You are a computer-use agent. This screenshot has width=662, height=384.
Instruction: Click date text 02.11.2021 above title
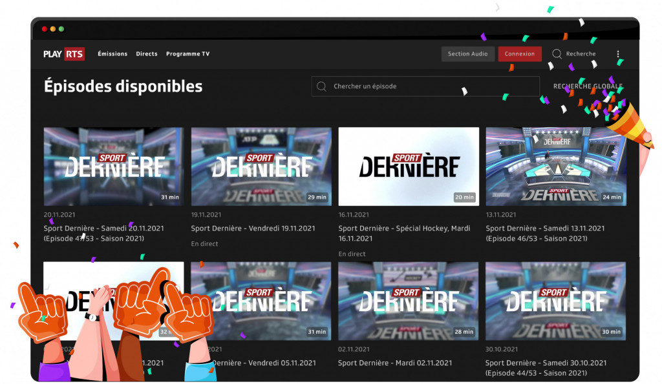coord(354,349)
